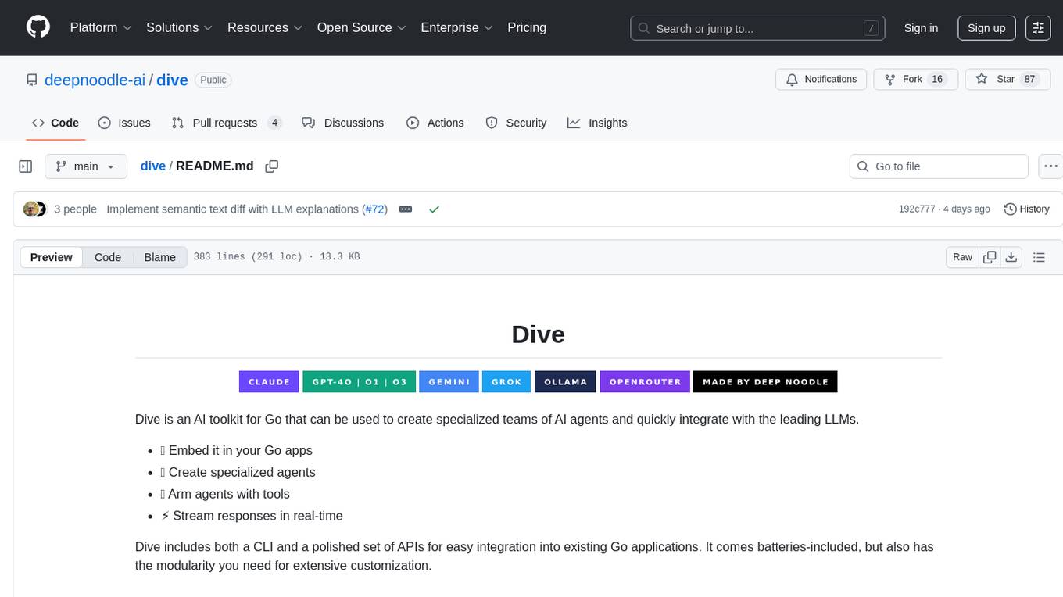Open the semantic text diff commit message
The width and height of the screenshot is (1063, 597).
click(x=233, y=209)
